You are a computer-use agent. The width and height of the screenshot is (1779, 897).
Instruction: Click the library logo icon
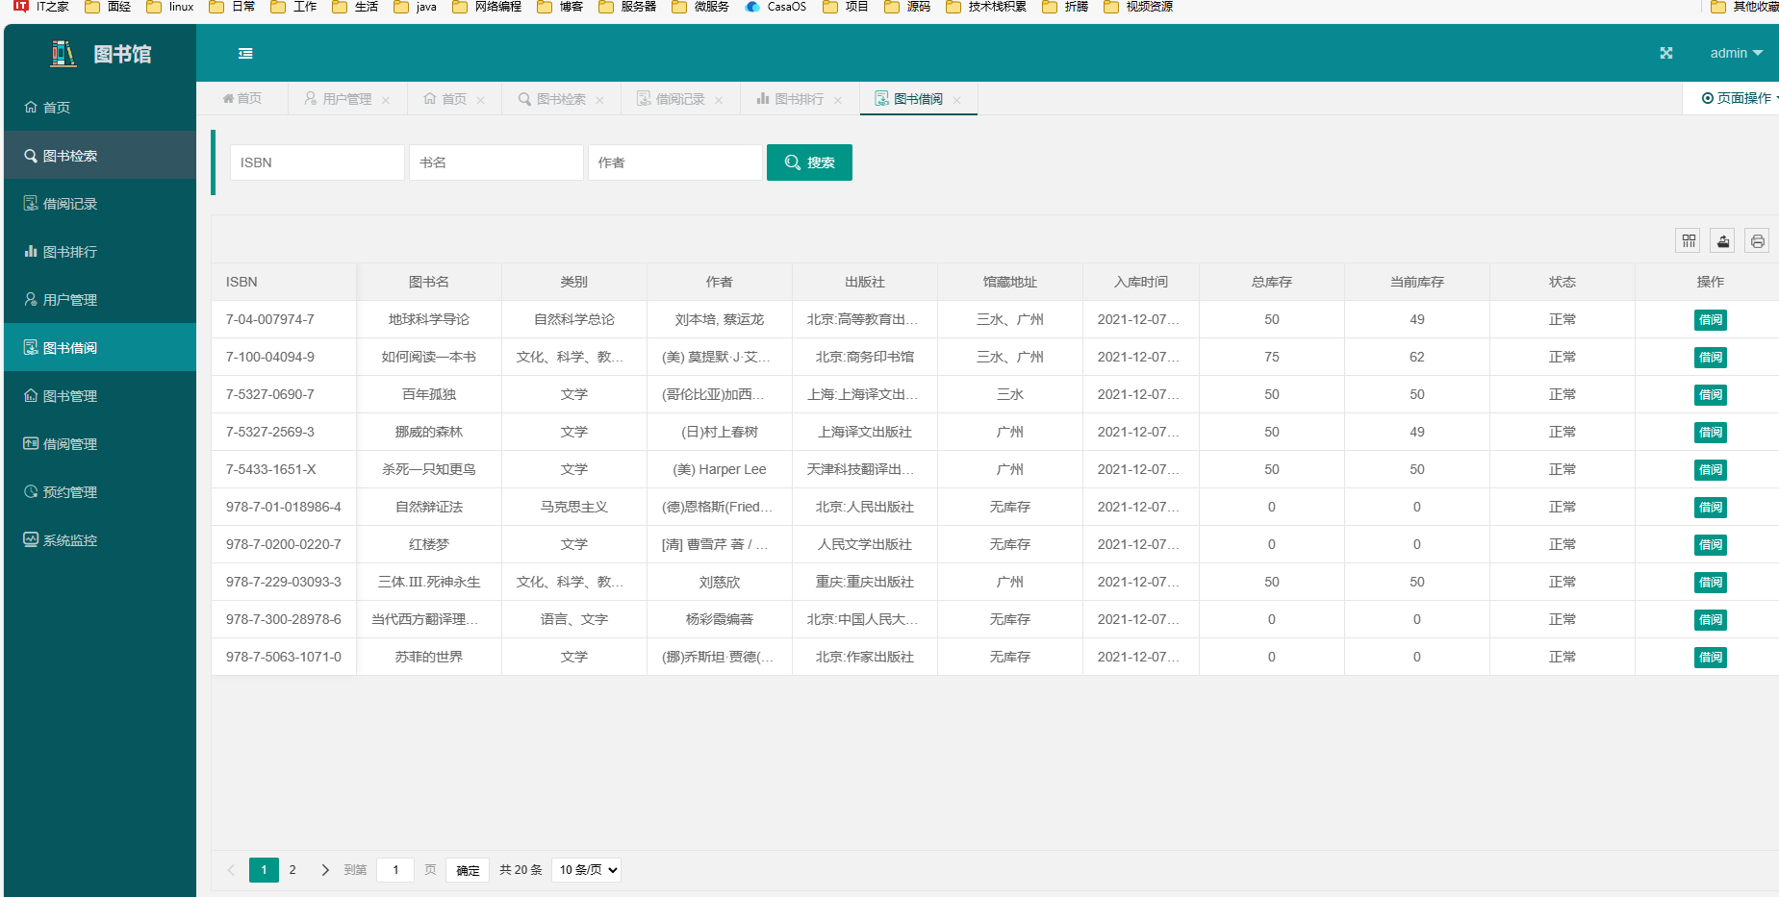click(64, 54)
